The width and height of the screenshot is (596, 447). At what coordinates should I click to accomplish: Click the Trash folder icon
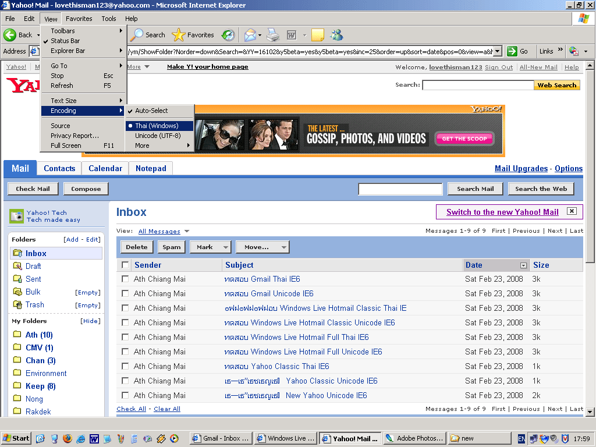(17, 304)
